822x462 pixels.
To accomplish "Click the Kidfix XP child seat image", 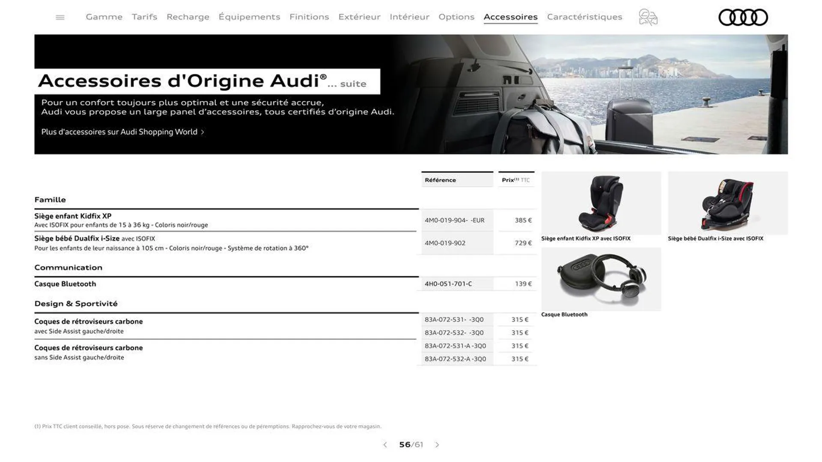I will click(601, 203).
